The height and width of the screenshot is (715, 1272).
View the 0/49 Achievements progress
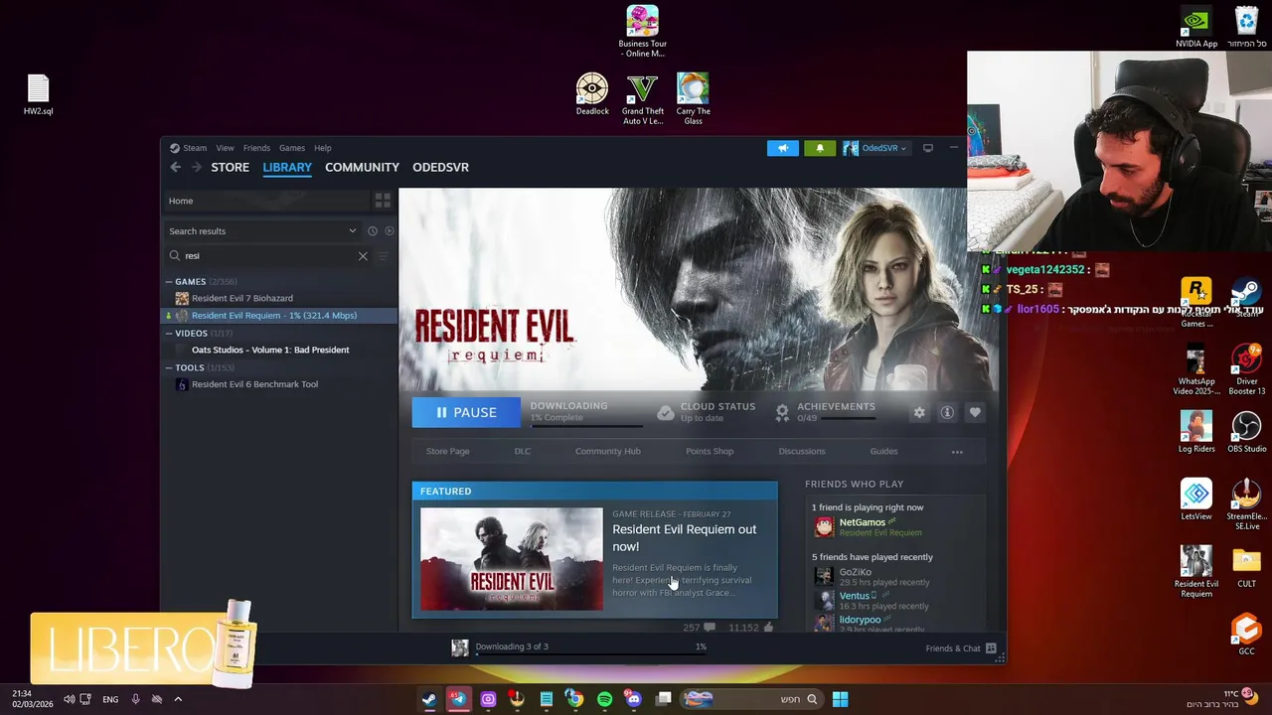836,412
